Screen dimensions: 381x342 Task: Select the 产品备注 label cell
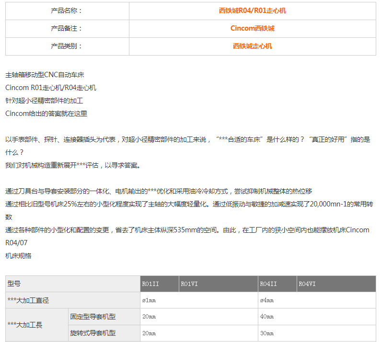(x=67, y=28)
